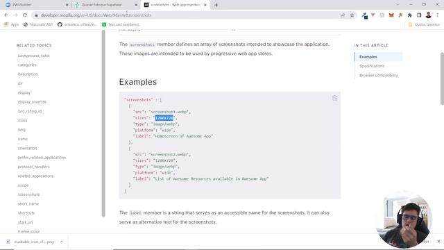The height and width of the screenshot is (250, 444).
Task: Bookmark this page with the star icon
Action: (352, 15)
